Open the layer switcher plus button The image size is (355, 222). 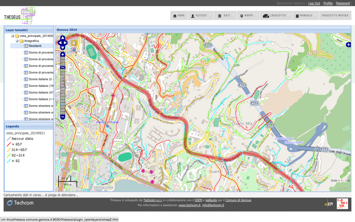pos(348,45)
